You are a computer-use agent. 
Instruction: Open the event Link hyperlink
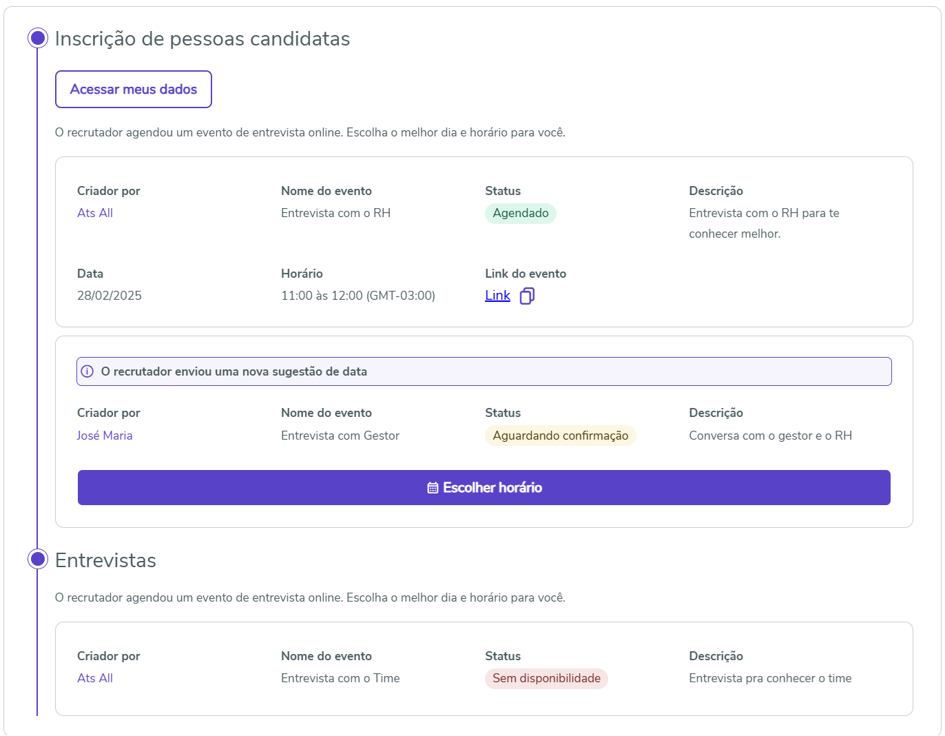pyautogui.click(x=497, y=296)
